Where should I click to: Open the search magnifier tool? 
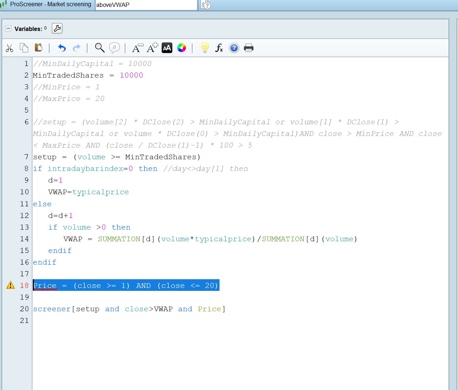100,48
